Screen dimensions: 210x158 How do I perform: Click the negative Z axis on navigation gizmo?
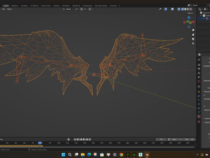coord(189,27)
